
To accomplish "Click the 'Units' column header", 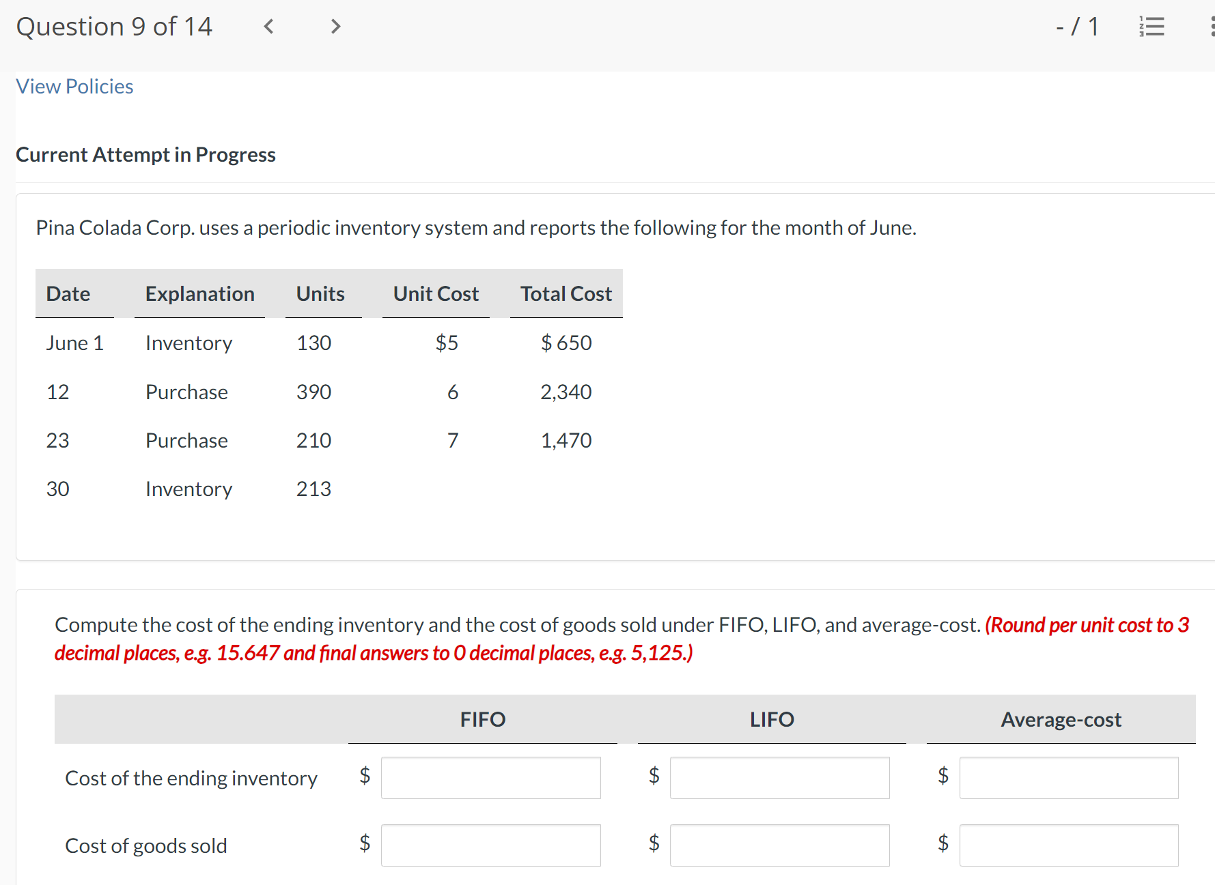I will pos(320,293).
